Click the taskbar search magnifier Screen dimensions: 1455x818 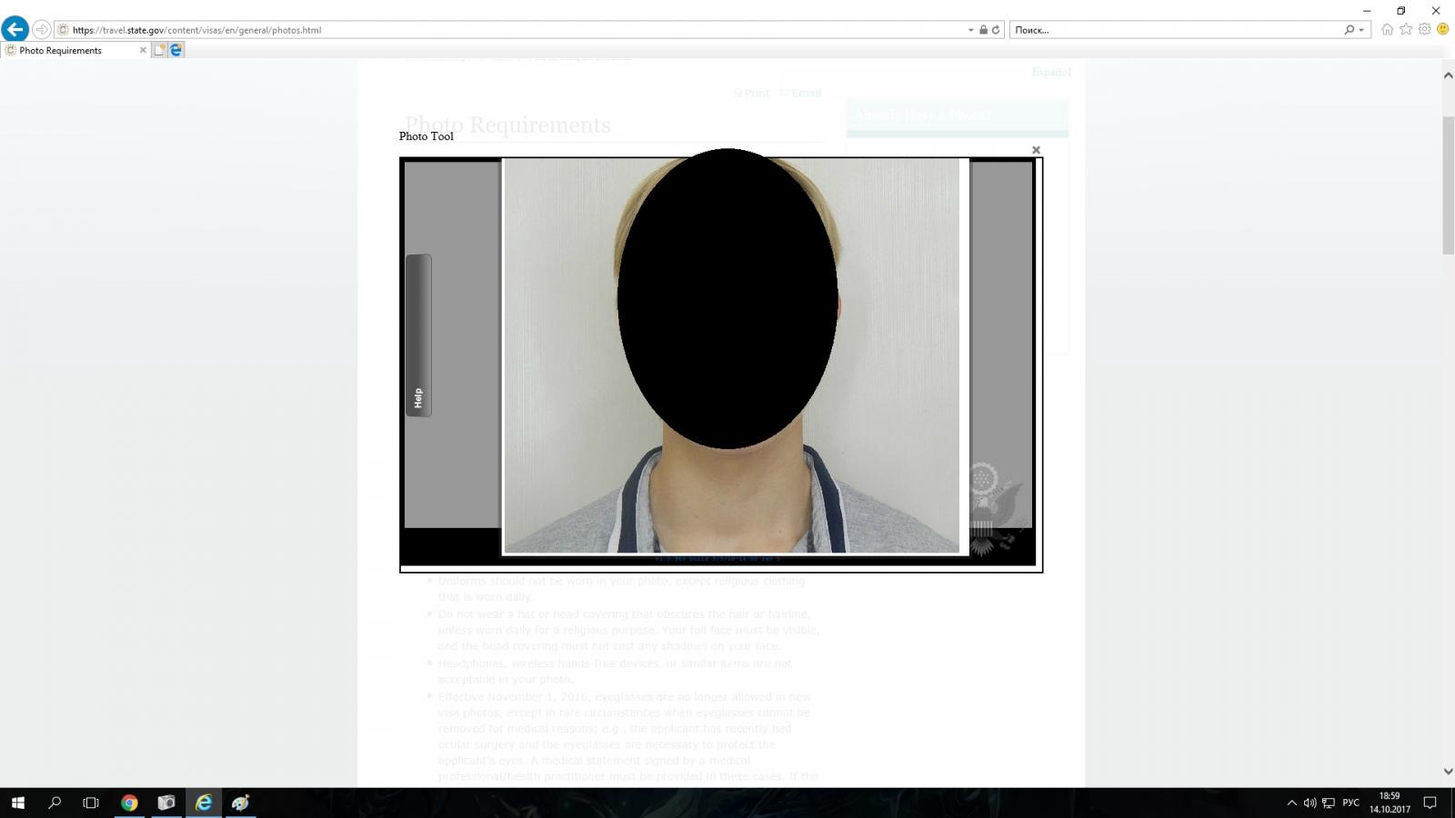pyautogui.click(x=55, y=803)
